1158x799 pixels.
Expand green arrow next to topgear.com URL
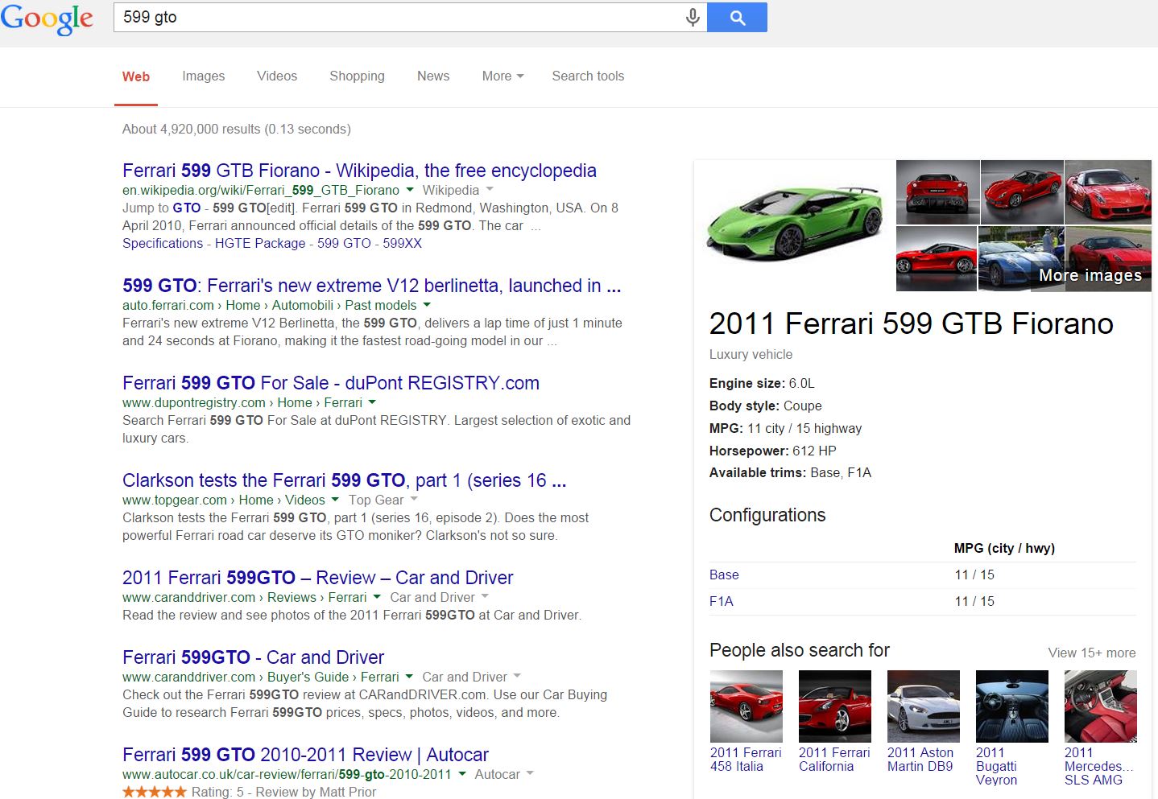[335, 500]
